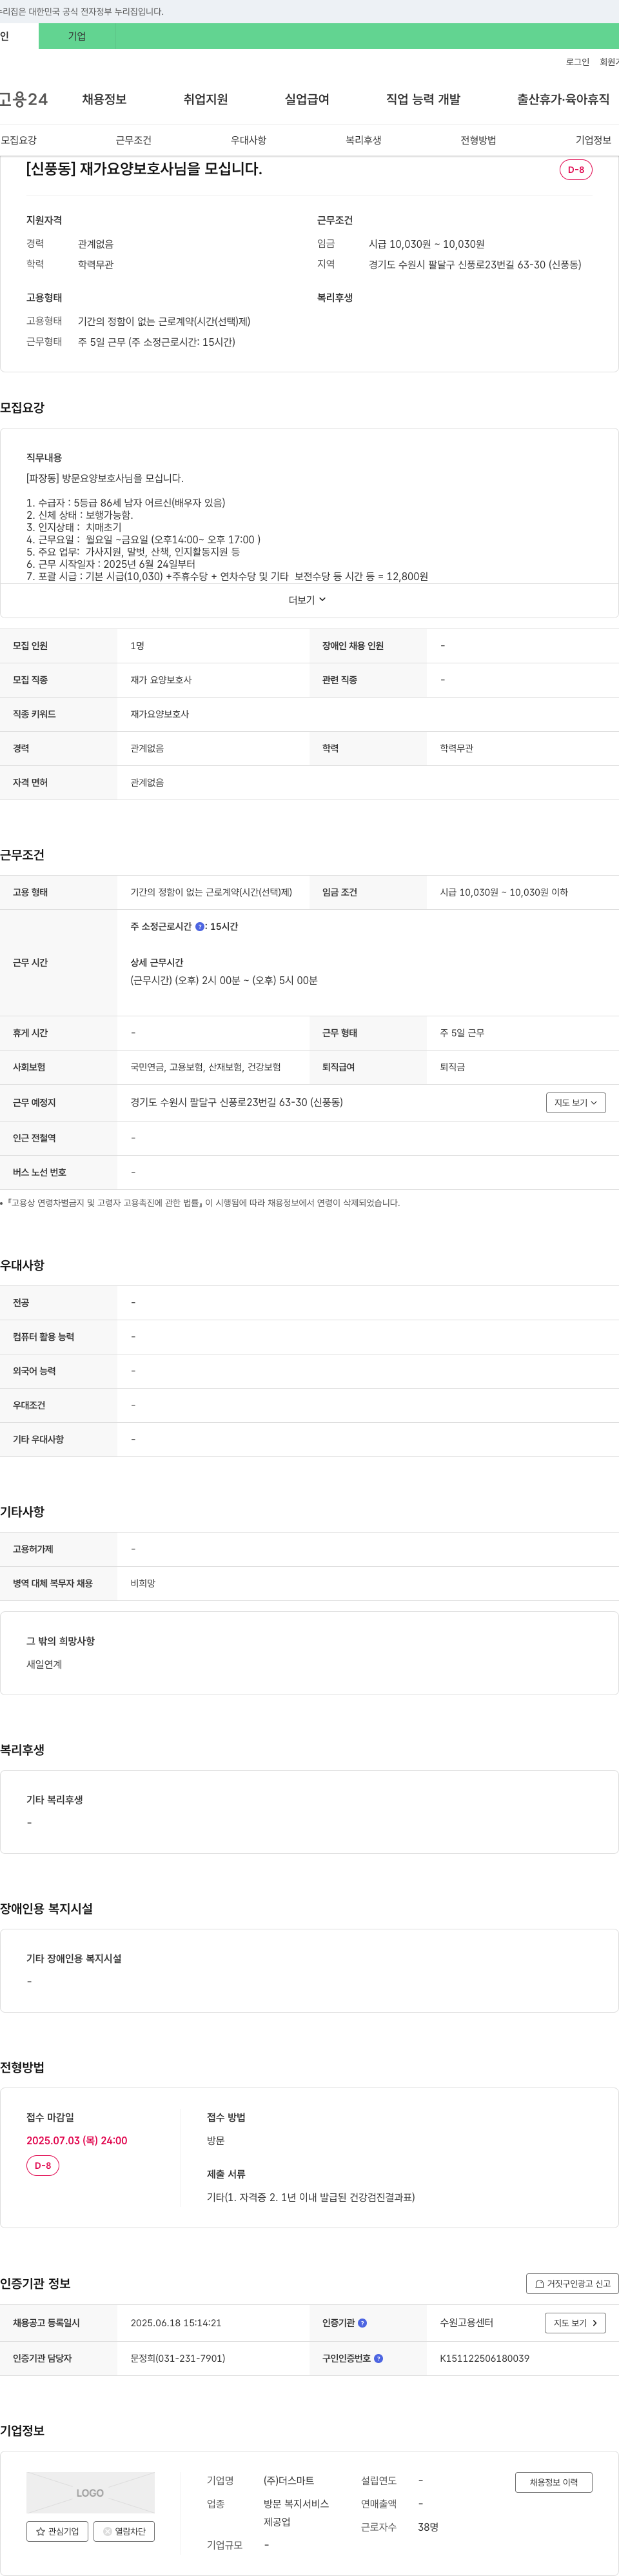Click the D-8 badge under 접수 마감일
619x2576 pixels.
pyautogui.click(x=43, y=2165)
